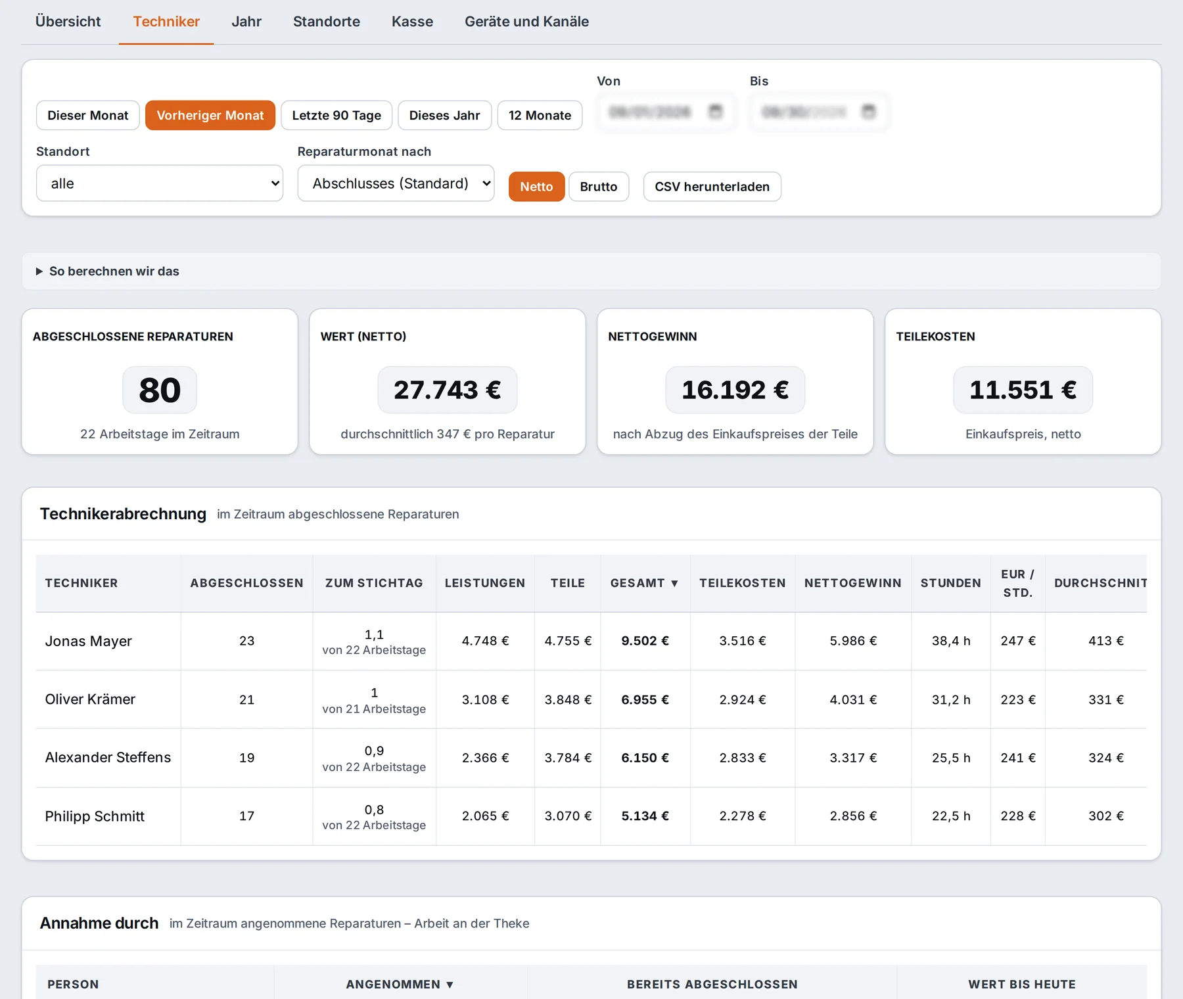
Task: Open calendar picker in Bis date field
Action: point(868,112)
